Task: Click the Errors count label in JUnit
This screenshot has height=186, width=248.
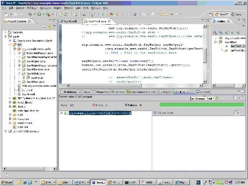Action: (100, 105)
